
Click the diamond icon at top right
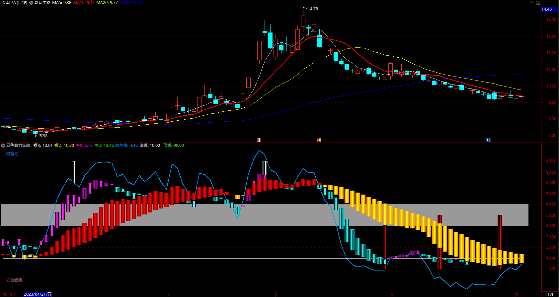click(x=532, y=3)
